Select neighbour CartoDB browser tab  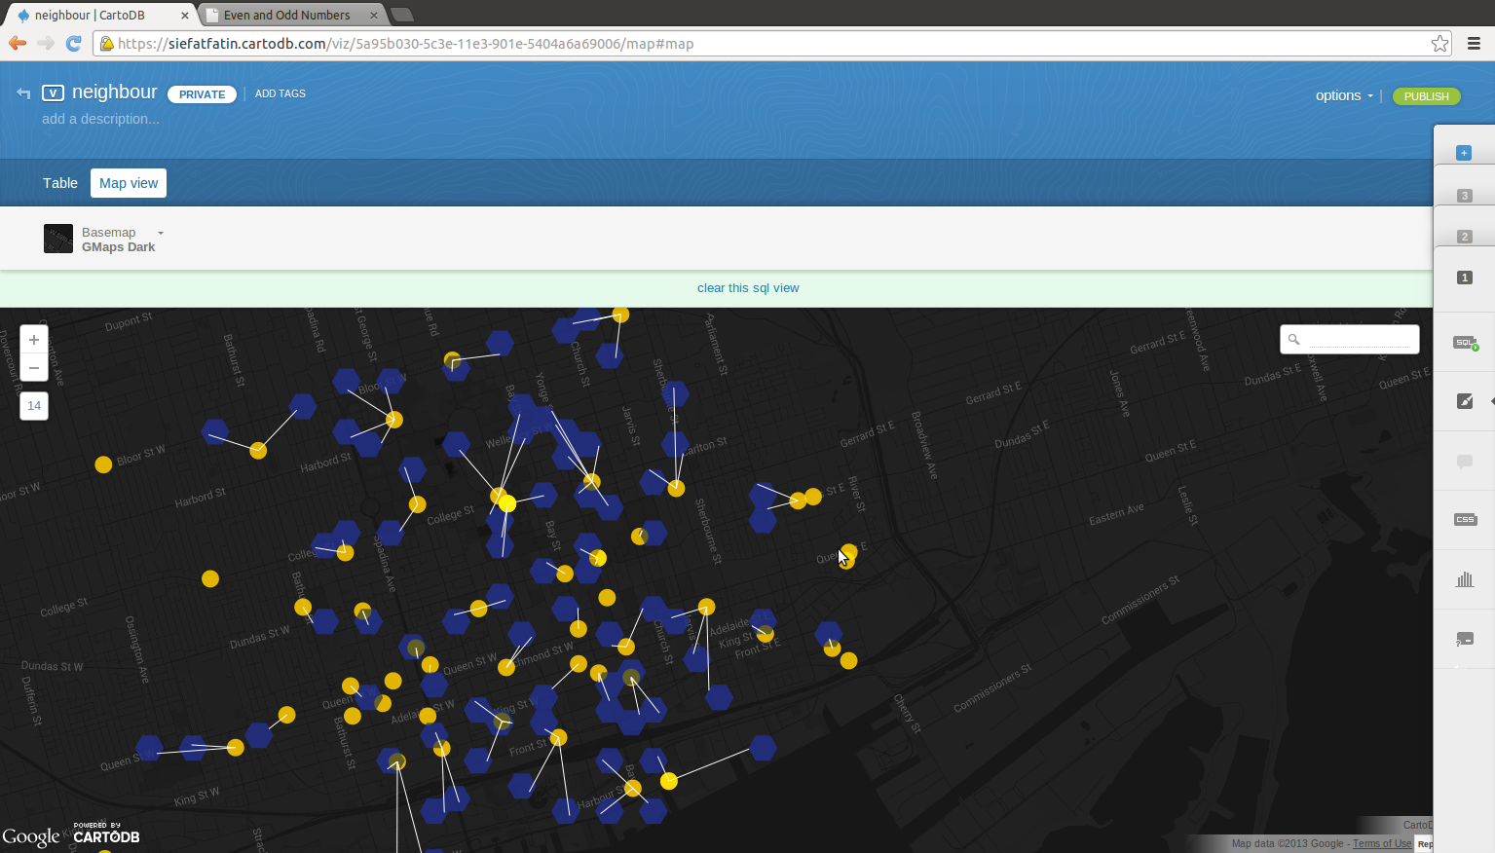point(100,15)
